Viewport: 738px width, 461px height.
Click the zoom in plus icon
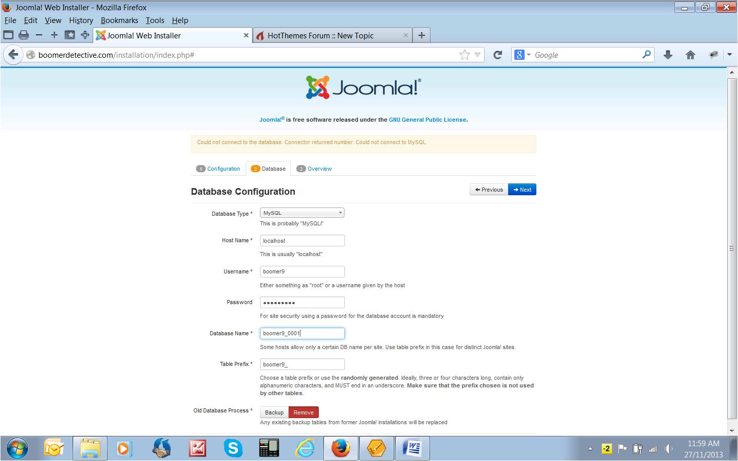(x=54, y=35)
